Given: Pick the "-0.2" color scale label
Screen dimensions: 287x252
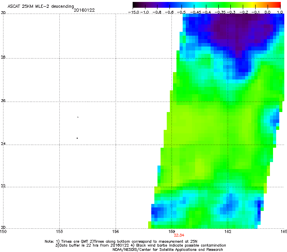Looking at the screenshot, I should [x=244, y=12].
